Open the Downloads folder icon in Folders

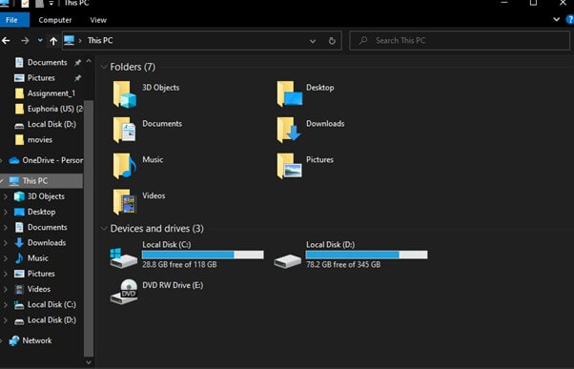click(x=289, y=130)
